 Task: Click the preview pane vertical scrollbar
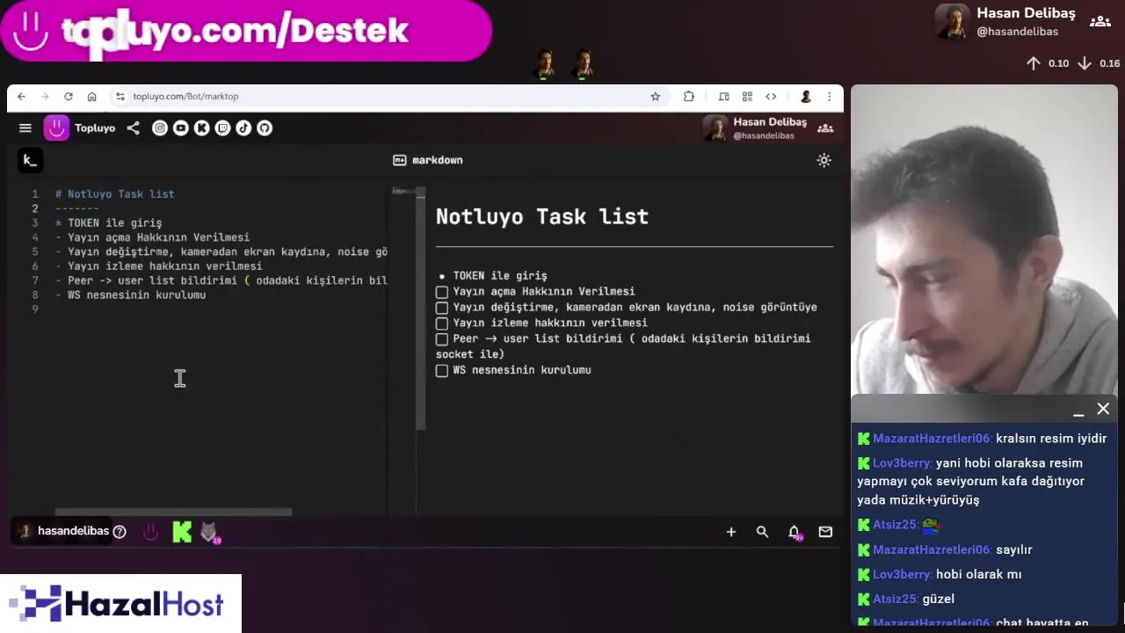click(x=421, y=309)
